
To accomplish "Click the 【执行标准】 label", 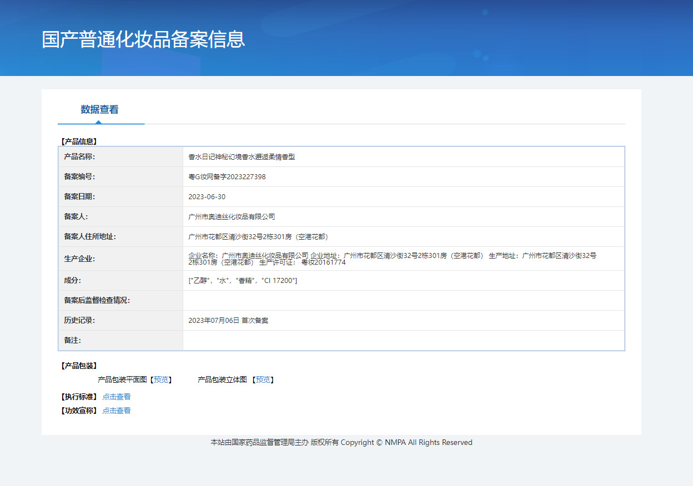I will (x=78, y=397).
